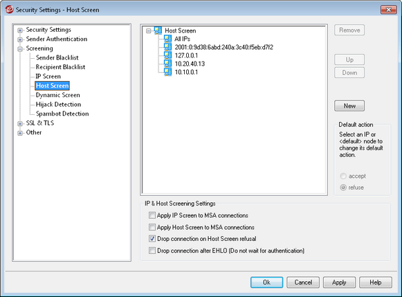The width and height of the screenshot is (402, 297).
Task: Click the icon beside the 2001:0:9d38 IPv6 entry
Action: 167,47
